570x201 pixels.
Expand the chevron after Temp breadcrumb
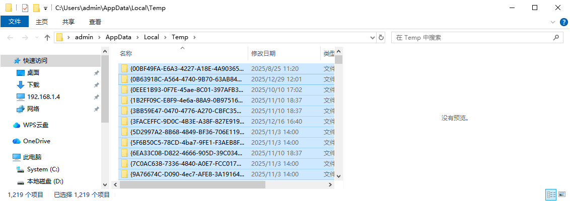pos(194,37)
